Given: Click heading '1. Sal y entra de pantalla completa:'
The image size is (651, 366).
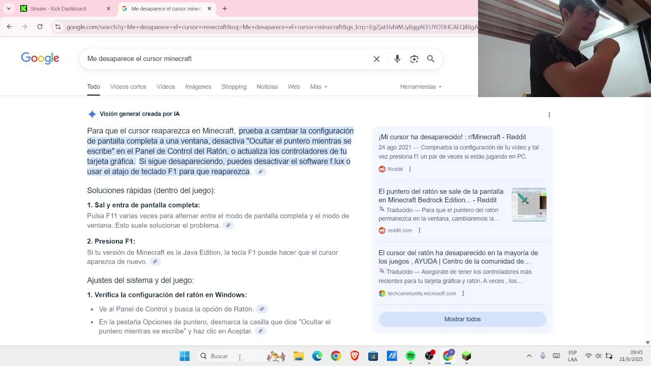Looking at the screenshot, I should coord(143,205).
